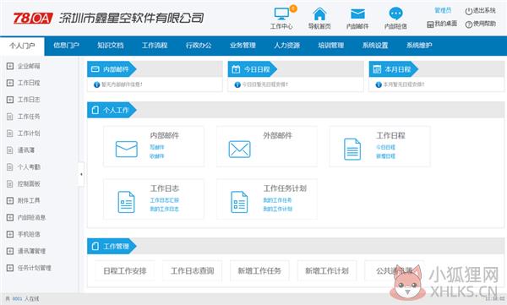
Task: Click 我的工作计划 link
Action: tap(277, 209)
